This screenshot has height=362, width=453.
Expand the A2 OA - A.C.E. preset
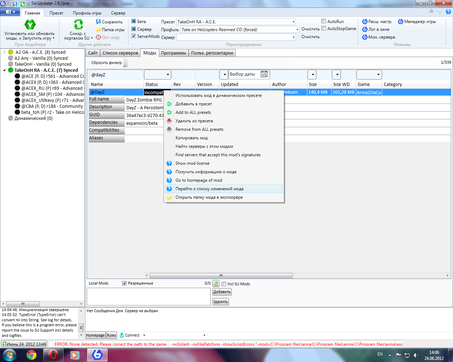5,52
